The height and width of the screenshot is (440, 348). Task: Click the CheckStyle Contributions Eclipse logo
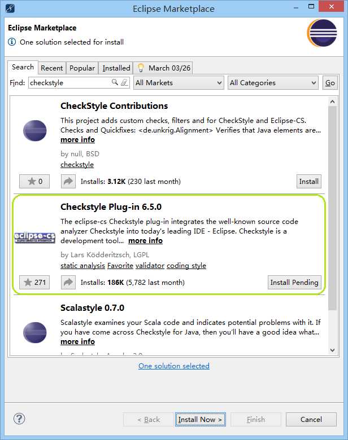tap(35, 130)
